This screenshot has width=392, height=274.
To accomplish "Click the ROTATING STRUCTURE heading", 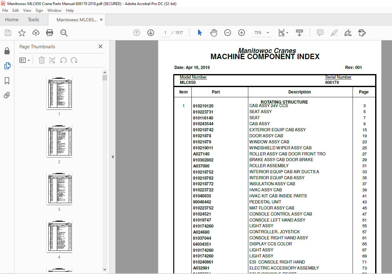I will (x=284, y=102).
